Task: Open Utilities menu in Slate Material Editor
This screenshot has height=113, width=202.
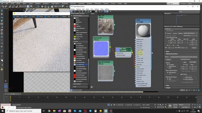Action: pos(107,9)
